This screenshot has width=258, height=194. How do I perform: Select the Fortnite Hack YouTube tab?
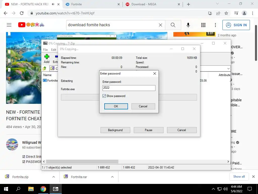click(x=30, y=4)
